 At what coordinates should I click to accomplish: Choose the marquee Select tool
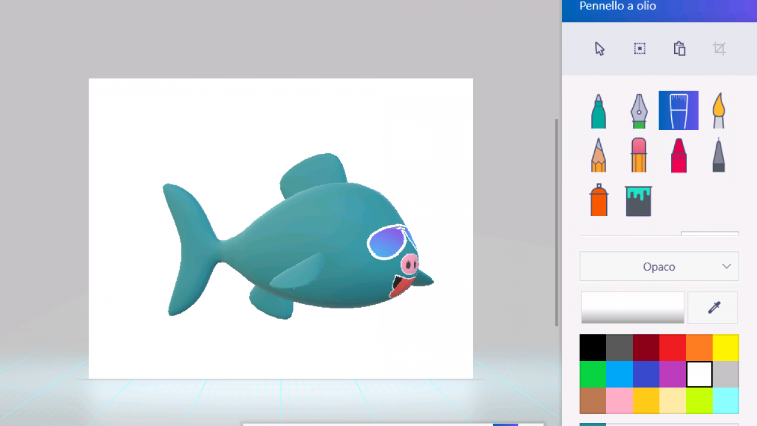[639, 49]
